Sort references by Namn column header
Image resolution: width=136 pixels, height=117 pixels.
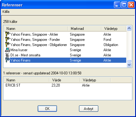point(26,80)
